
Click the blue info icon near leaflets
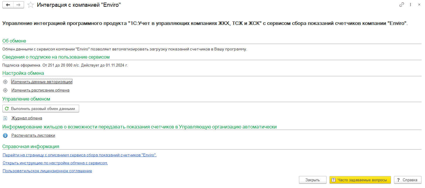click(x=5, y=136)
